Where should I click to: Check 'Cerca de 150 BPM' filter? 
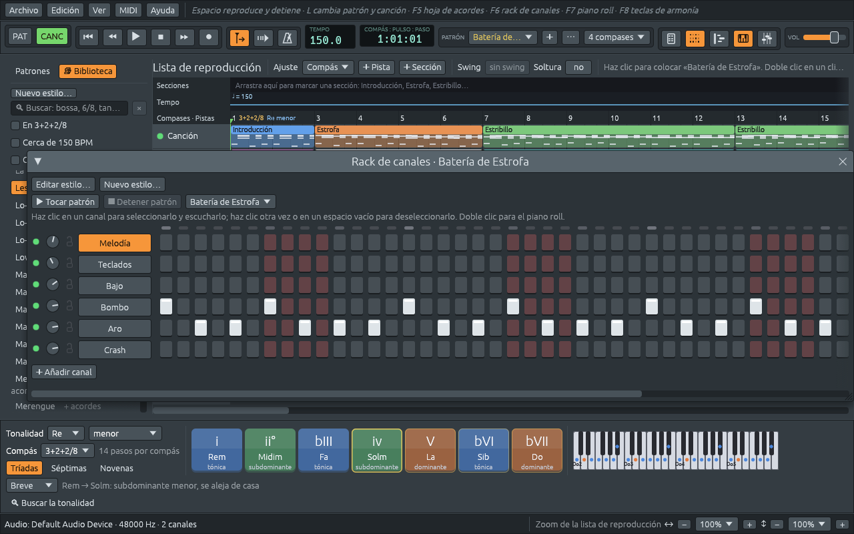point(15,142)
